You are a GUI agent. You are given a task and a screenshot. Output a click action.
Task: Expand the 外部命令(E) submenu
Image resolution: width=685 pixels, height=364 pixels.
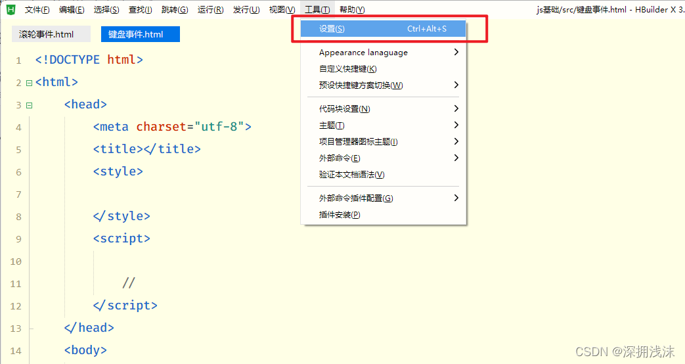coord(384,158)
